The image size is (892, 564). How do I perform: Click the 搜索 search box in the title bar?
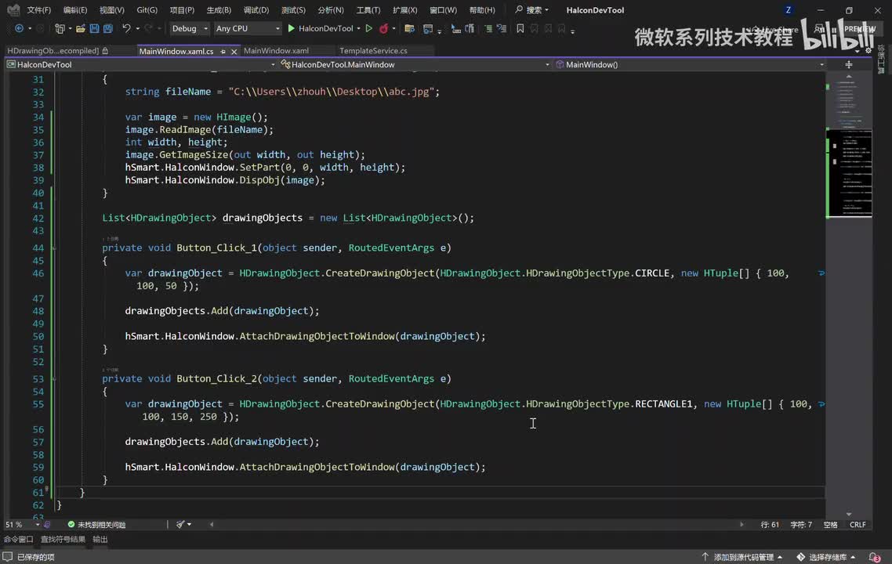point(533,10)
